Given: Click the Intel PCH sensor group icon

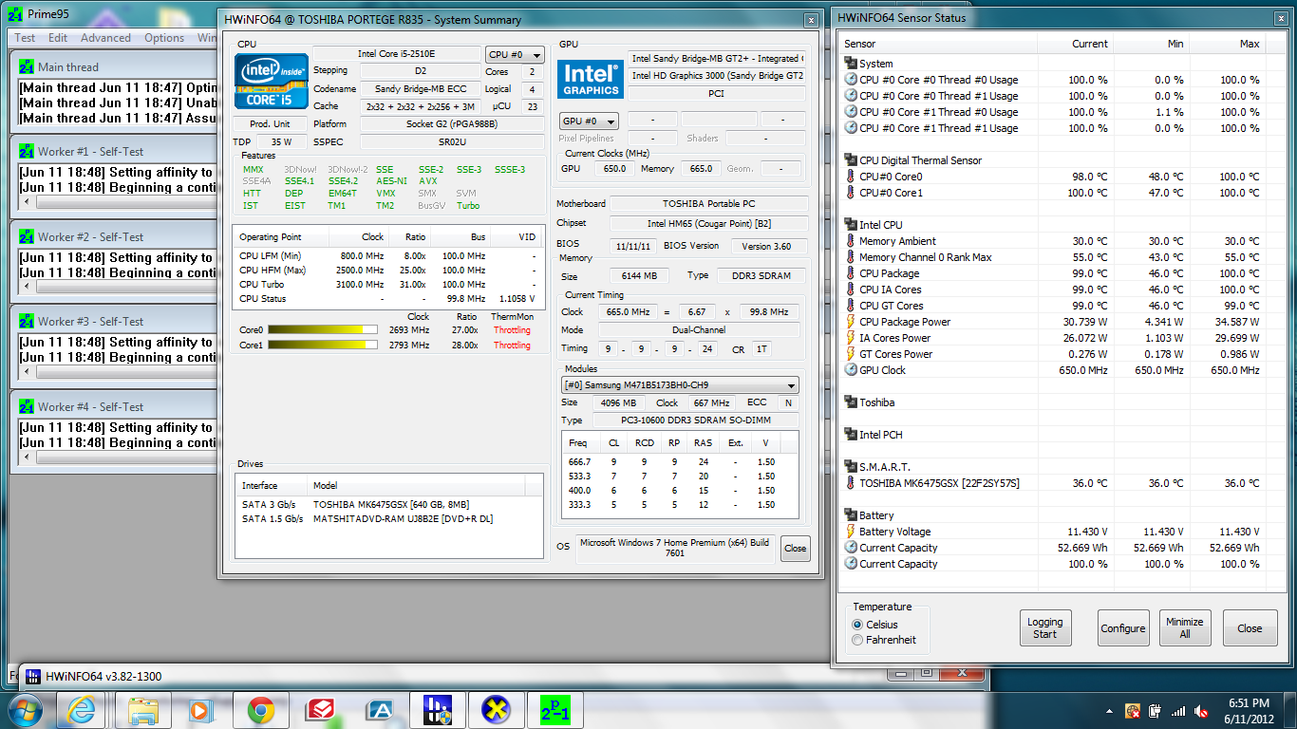Looking at the screenshot, I should pos(851,435).
